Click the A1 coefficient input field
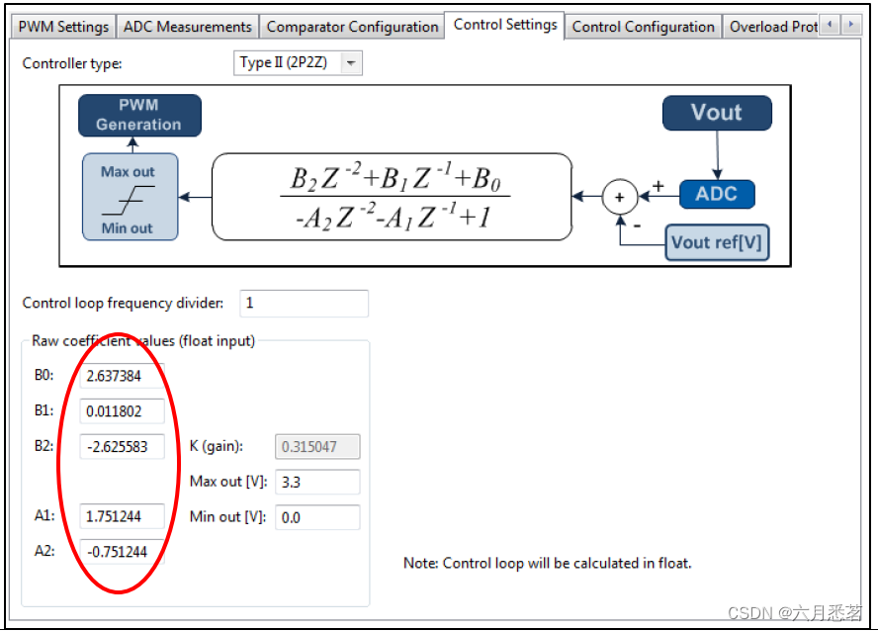Screen dimensions: 878x631 tap(122, 516)
